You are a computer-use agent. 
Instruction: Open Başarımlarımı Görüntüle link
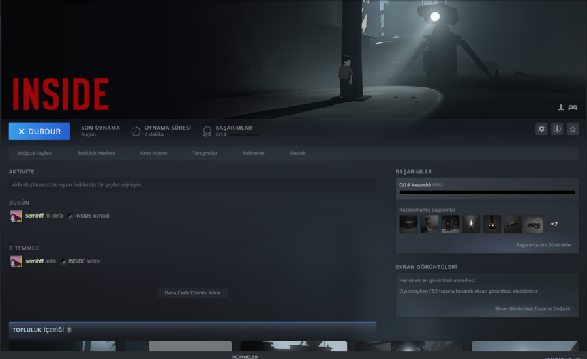click(543, 245)
